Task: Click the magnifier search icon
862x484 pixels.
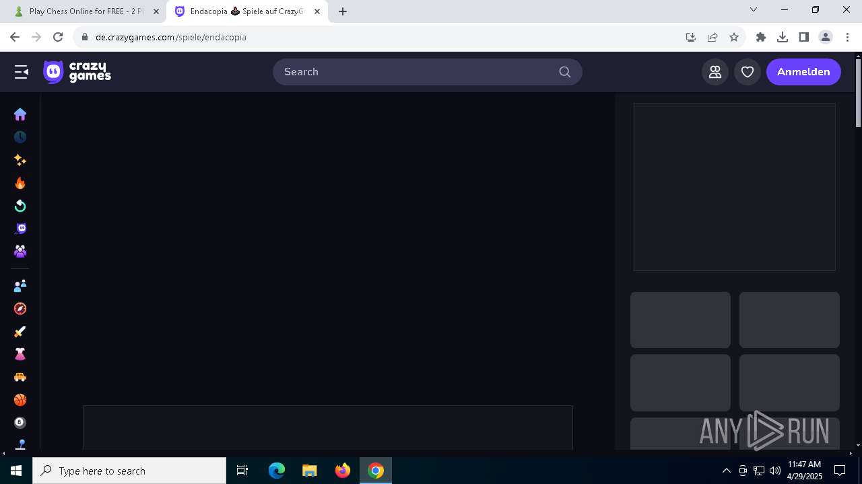Action: tap(565, 72)
